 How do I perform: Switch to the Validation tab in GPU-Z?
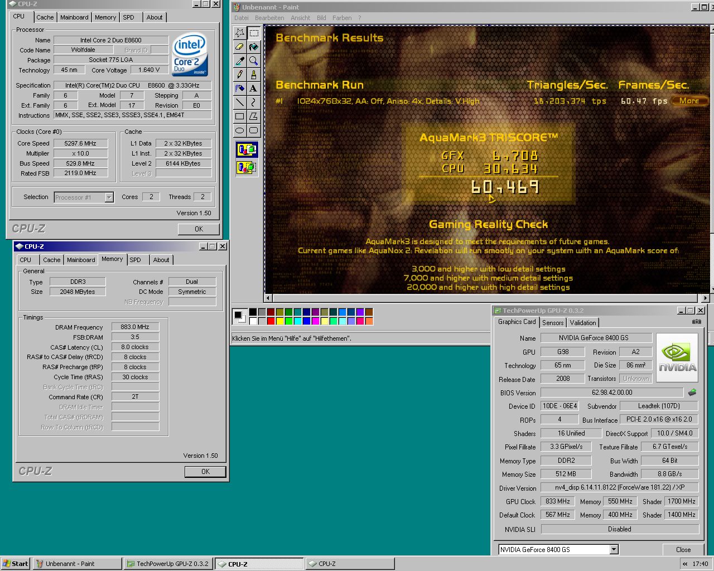point(583,323)
